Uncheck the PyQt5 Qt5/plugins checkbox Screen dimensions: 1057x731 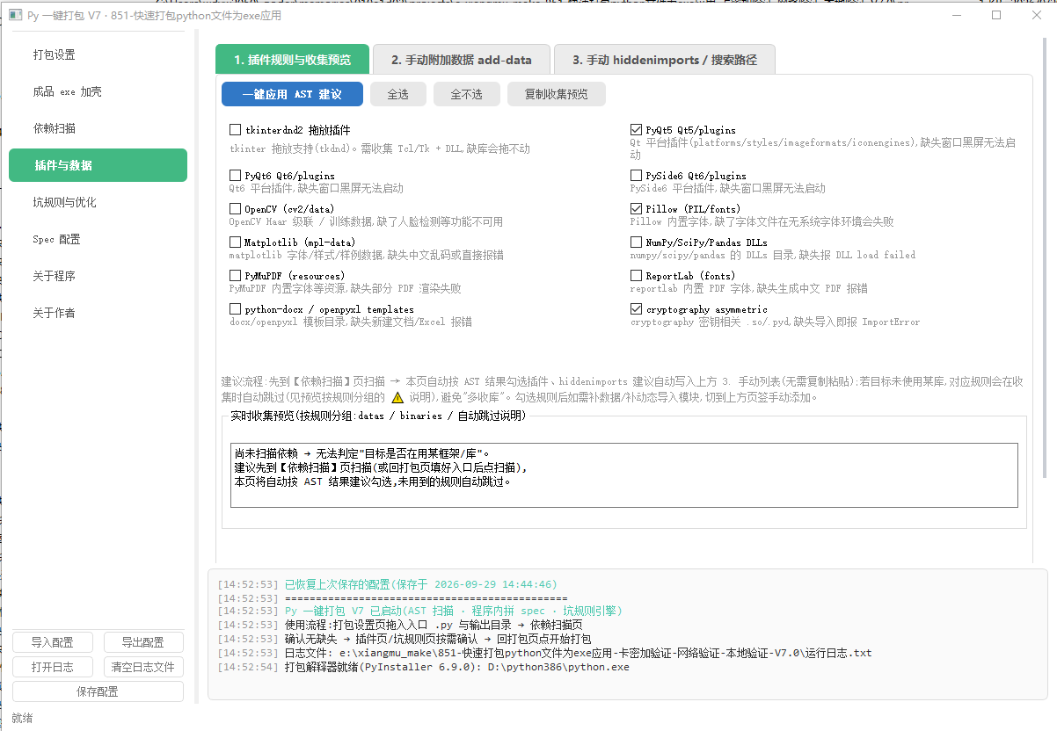(636, 130)
